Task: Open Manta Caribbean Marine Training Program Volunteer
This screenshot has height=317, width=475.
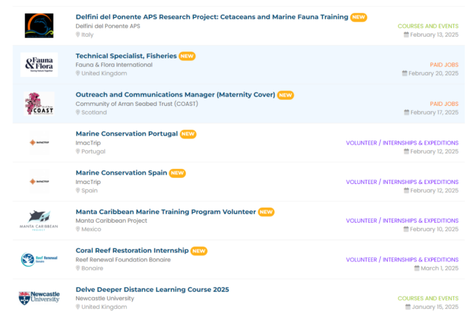Action: [x=166, y=212]
